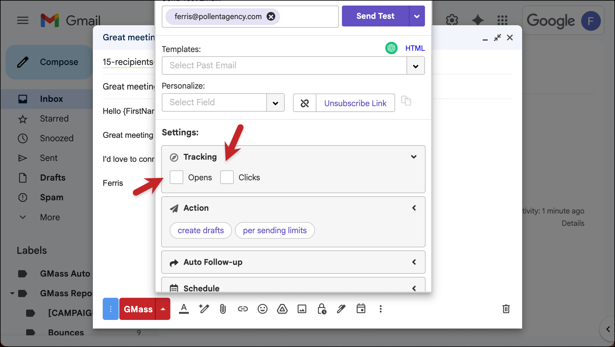Select the create drafts option
Viewport: 615px width, 347px height.
[x=200, y=230]
